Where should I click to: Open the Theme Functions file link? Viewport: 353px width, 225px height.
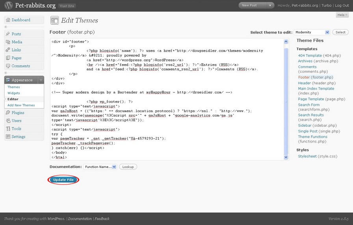[312, 136]
